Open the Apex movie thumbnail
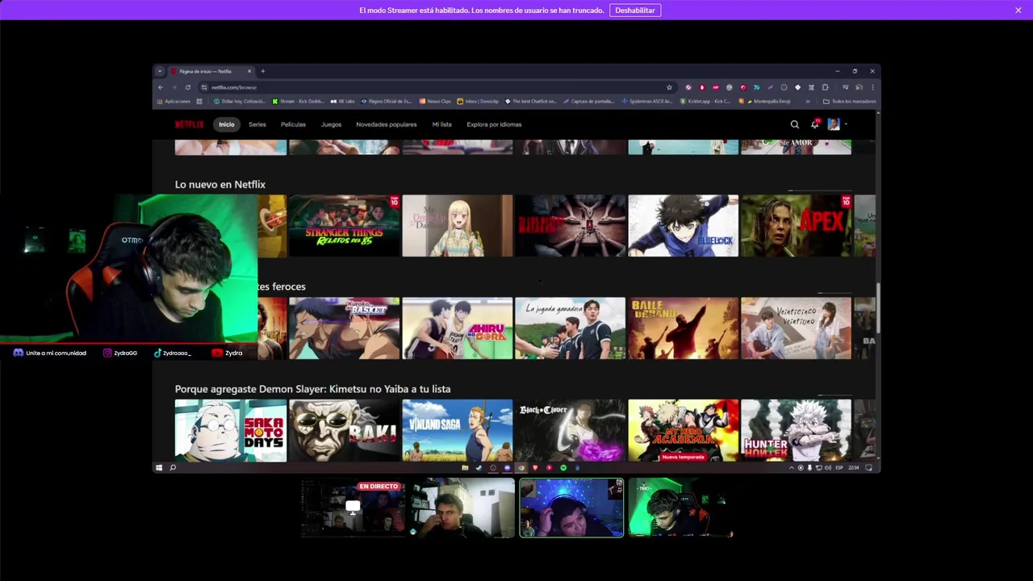This screenshot has height=581, width=1033. [x=796, y=226]
